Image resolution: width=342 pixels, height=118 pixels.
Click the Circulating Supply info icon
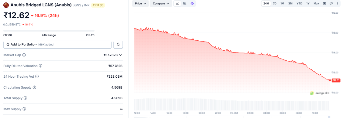pyautogui.click(x=34, y=88)
